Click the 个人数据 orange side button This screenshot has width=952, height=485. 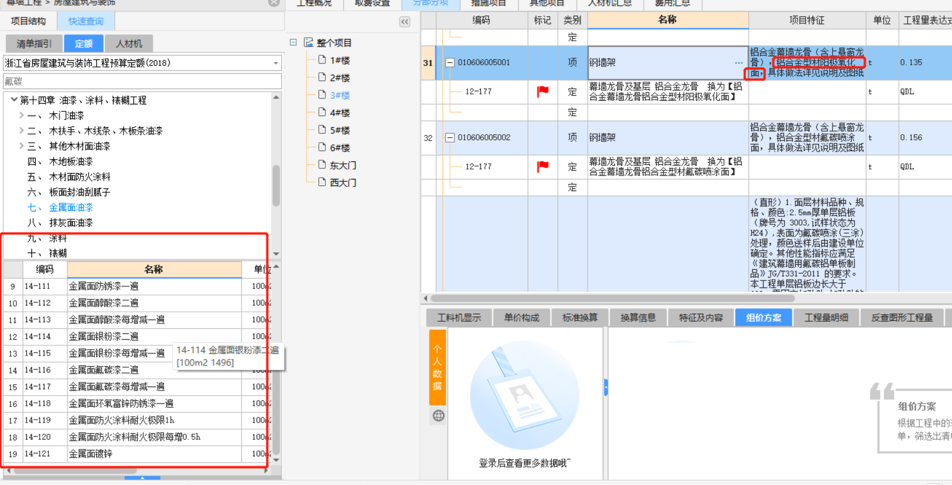[x=438, y=367]
